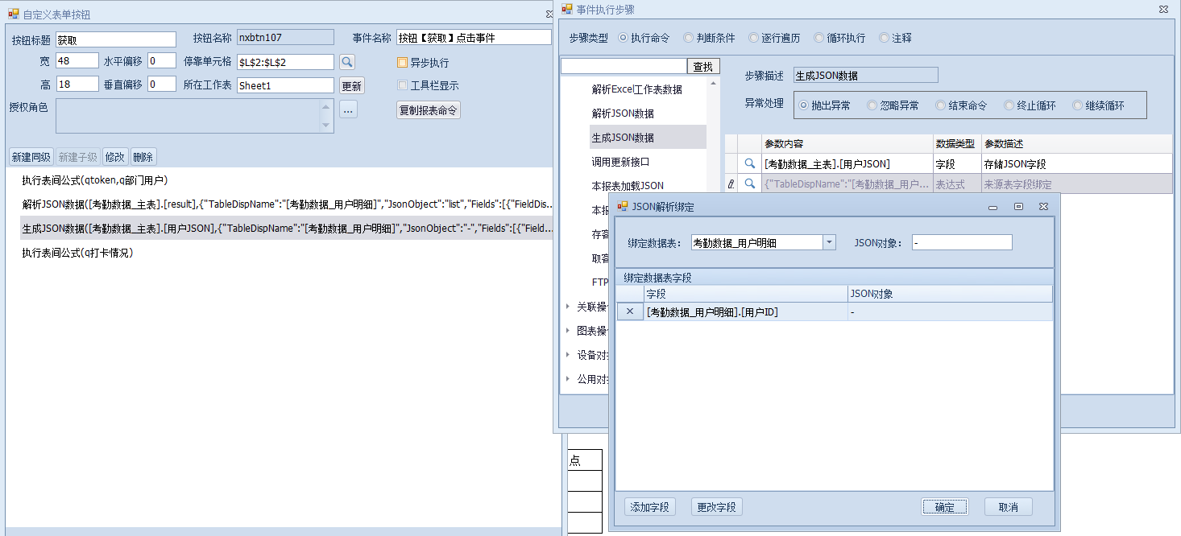Choose 忽略异常 for exception handling
The height and width of the screenshot is (536, 1181).
872,105
